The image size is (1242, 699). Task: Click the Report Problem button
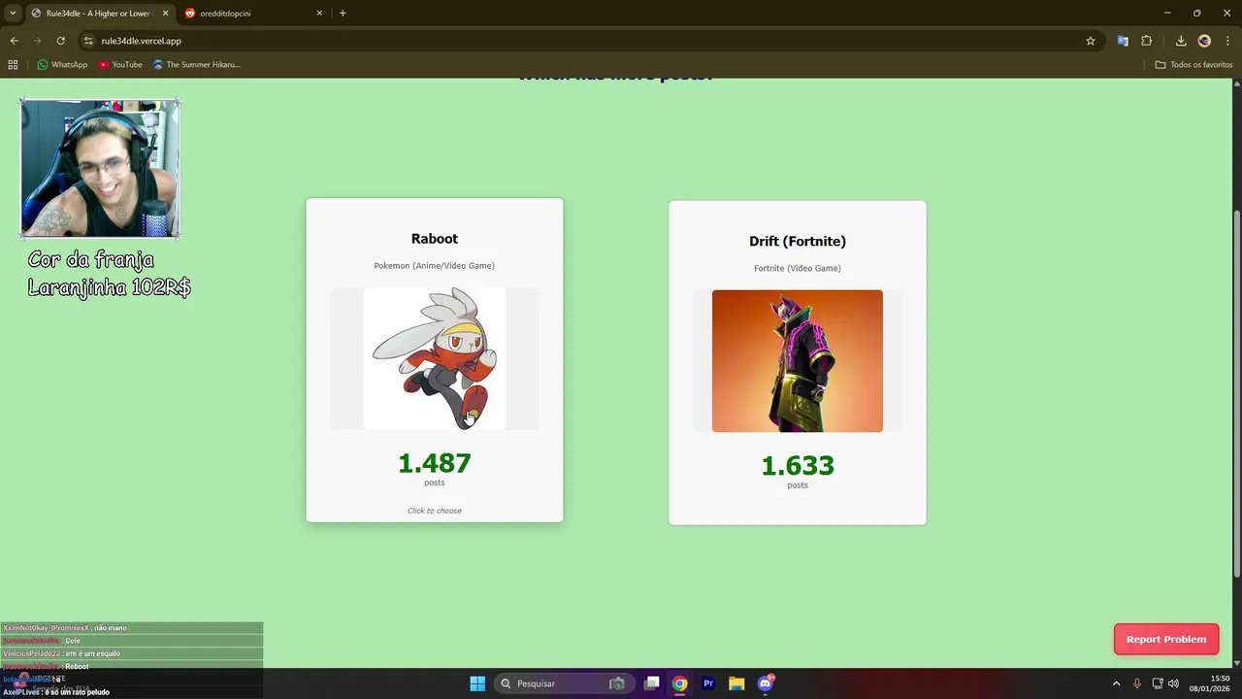1166,639
